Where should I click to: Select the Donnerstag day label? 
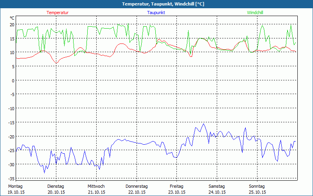[137, 186]
